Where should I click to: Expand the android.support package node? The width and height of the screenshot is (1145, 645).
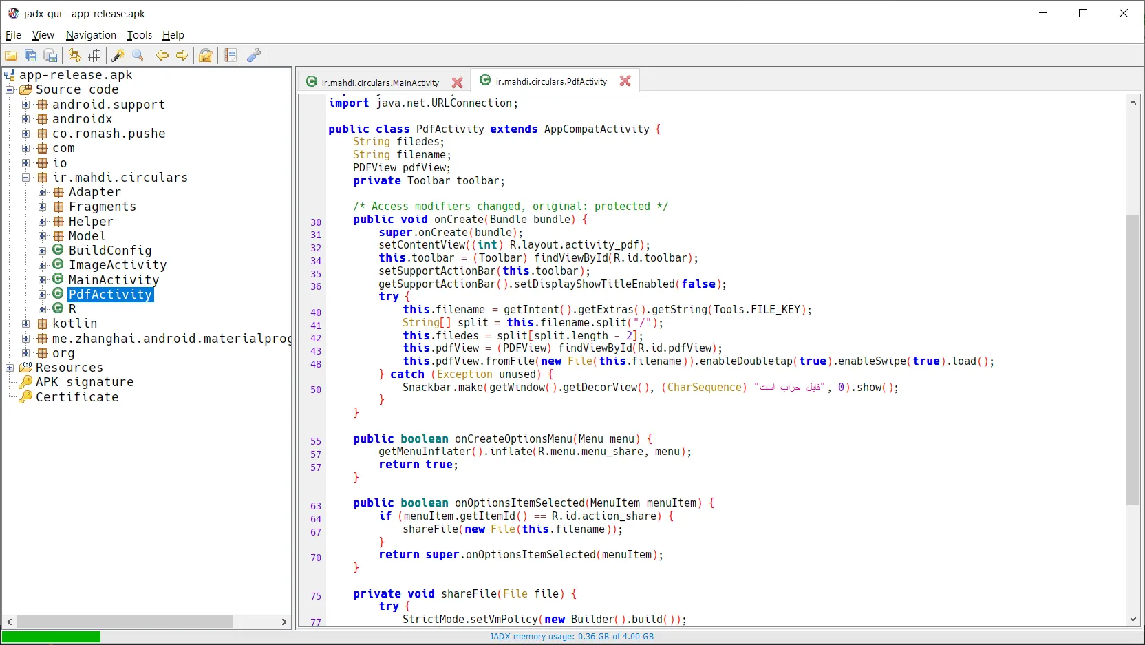tap(26, 105)
